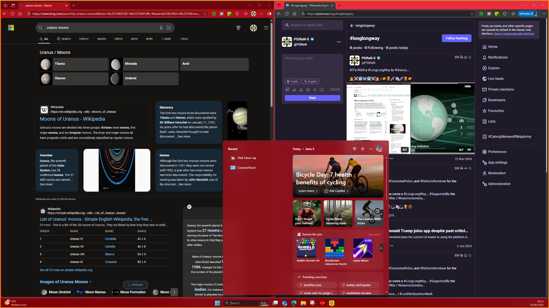Open Control Panel from Recent list
Viewport: 549px width, 308px height.
tap(243, 168)
